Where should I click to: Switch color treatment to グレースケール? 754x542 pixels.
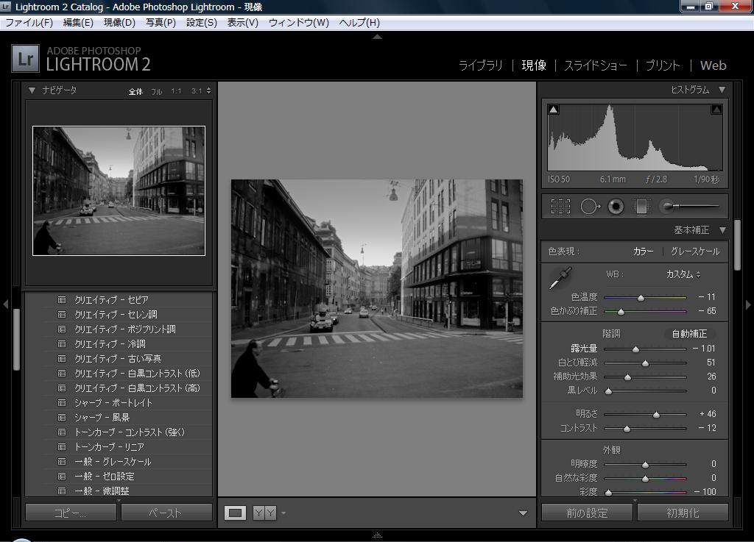click(694, 252)
